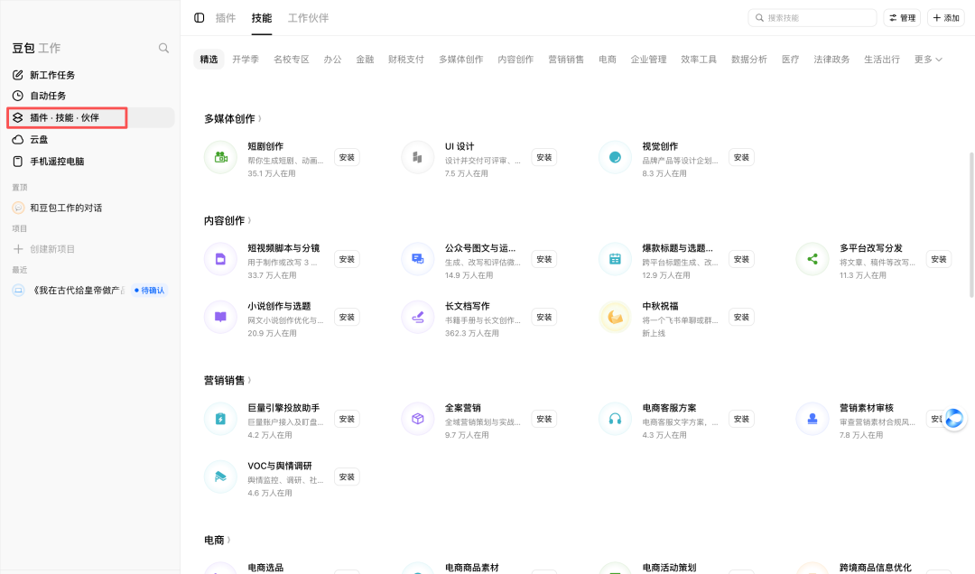975x574 pixels.
Task: Install the 多平台改写分发 skill
Action: 939,259
